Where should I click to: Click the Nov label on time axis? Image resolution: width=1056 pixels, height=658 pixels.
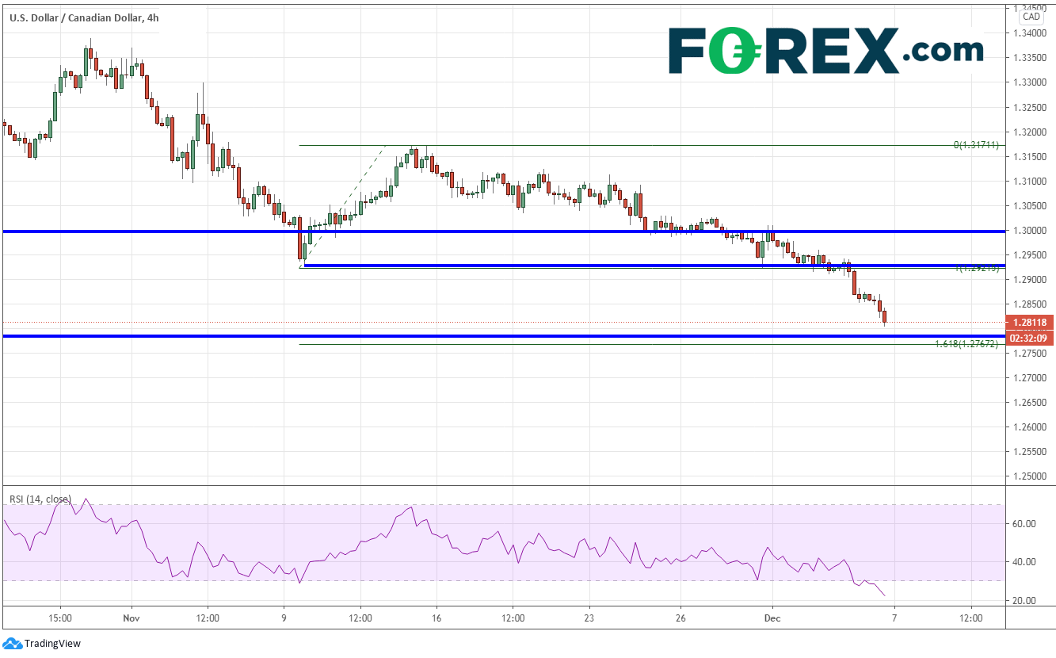(132, 617)
